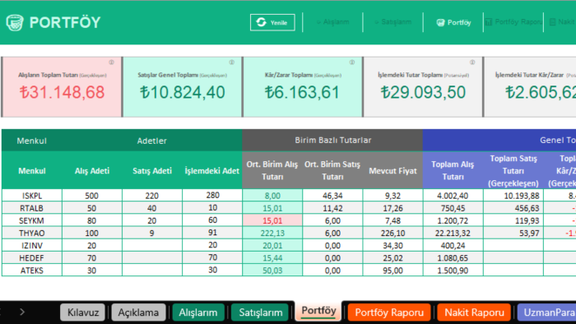Click the Mevcut Fiyat column header
Image resolution: width=576 pixels, height=324 pixels.
tap(393, 170)
